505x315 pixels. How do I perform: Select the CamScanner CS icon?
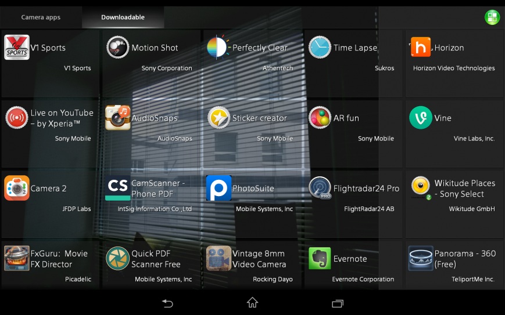point(118,188)
